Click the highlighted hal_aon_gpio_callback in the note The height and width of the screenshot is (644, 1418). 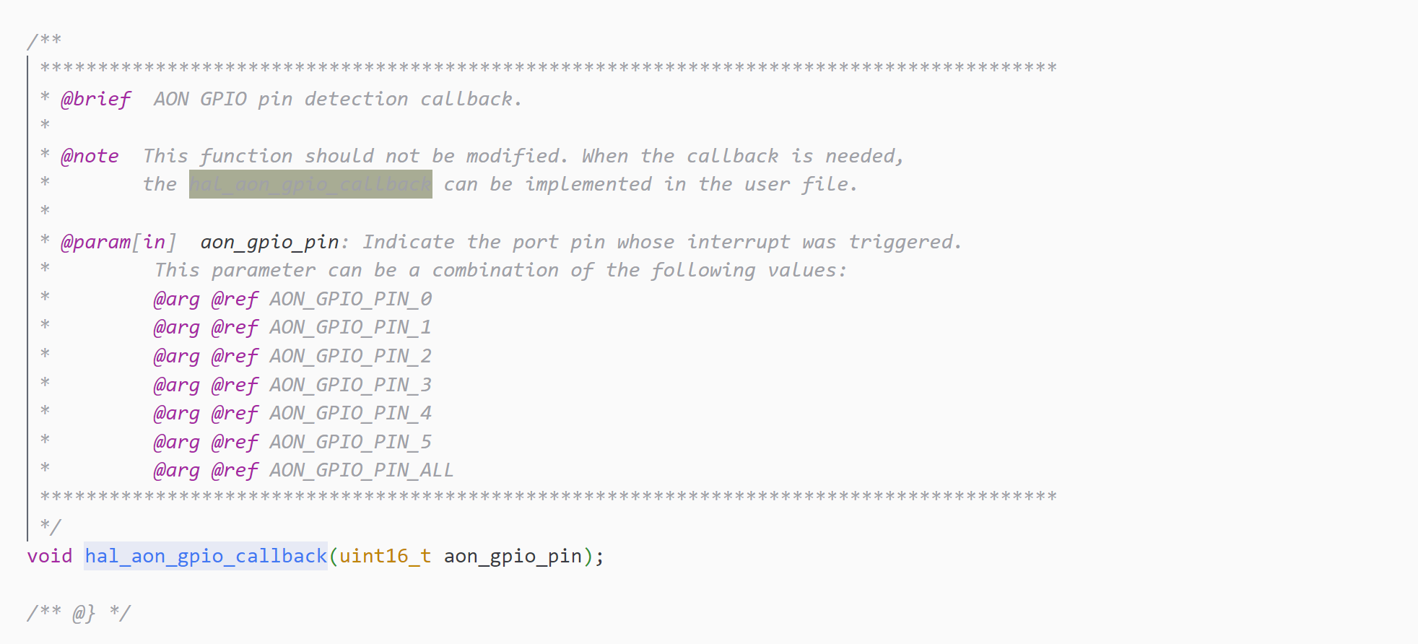pyautogui.click(x=310, y=184)
